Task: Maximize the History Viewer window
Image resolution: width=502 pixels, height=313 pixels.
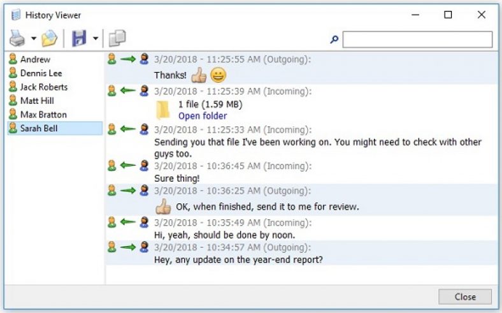Action: tap(448, 15)
